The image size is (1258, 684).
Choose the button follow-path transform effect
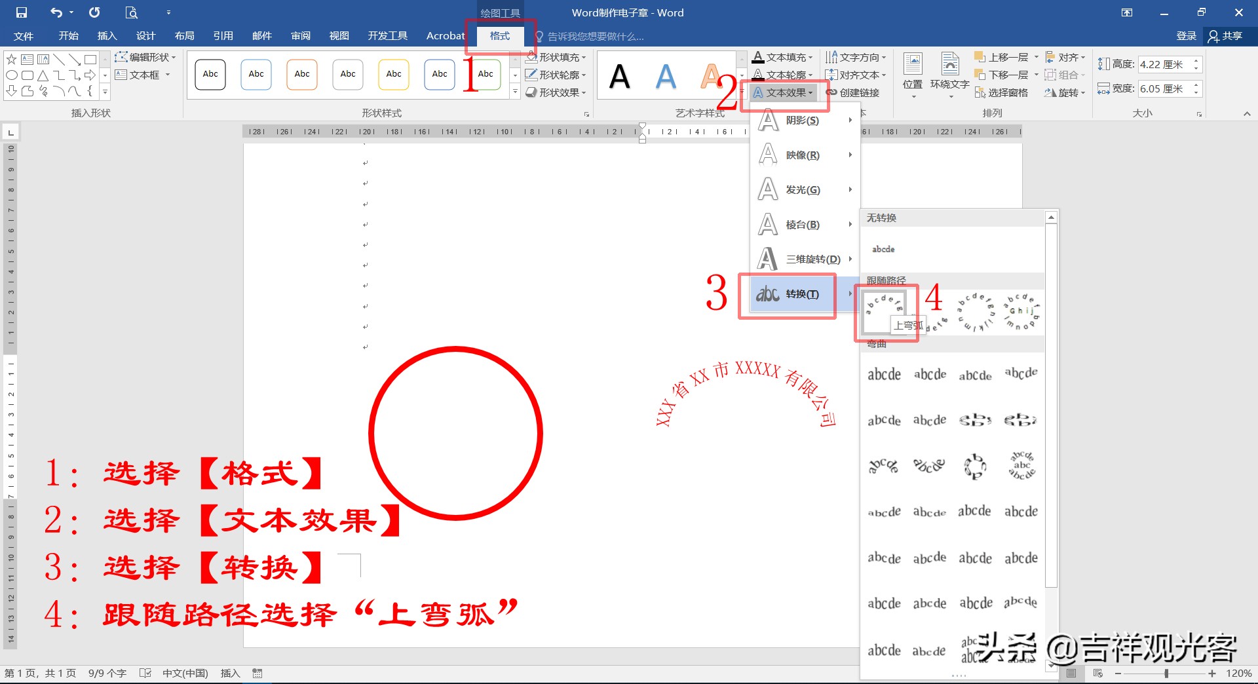coord(1021,313)
